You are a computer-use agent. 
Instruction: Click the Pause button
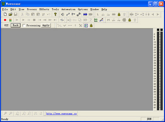[29, 20]
